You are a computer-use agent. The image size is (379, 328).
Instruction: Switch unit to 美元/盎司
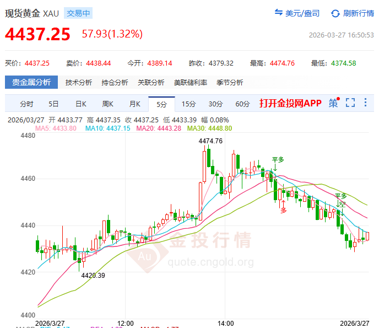[302, 13]
